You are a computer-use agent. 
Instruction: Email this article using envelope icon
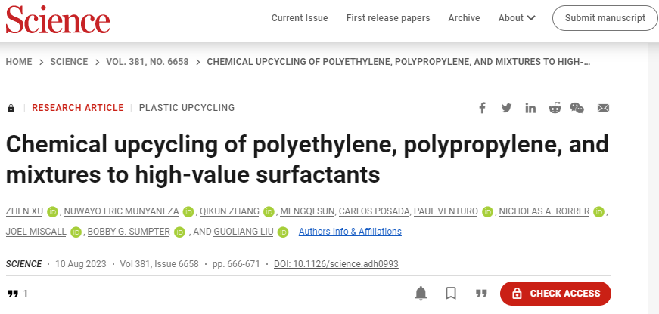coord(603,108)
